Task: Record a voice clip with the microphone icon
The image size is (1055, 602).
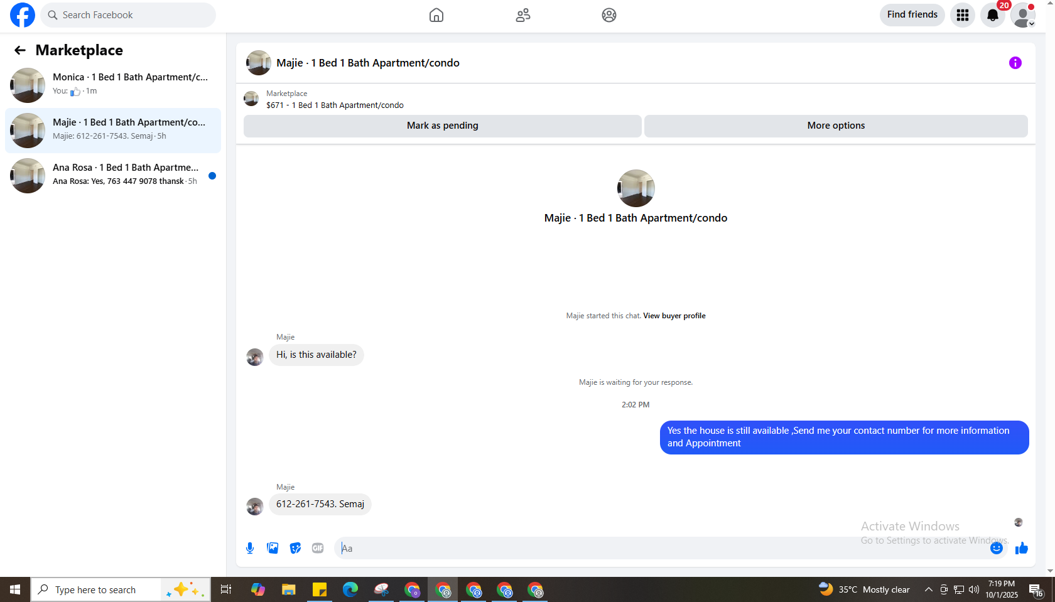Action: 250,548
